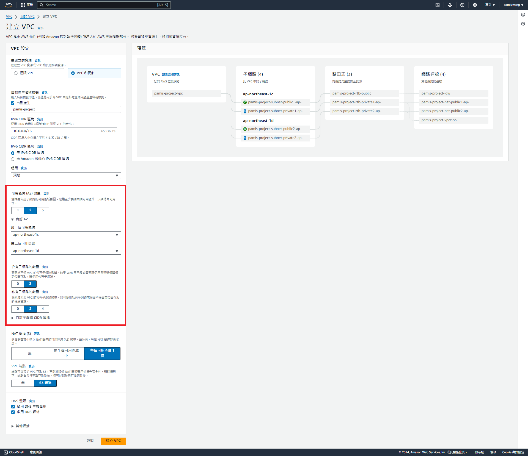Open the services grid menu icon

[23, 5]
